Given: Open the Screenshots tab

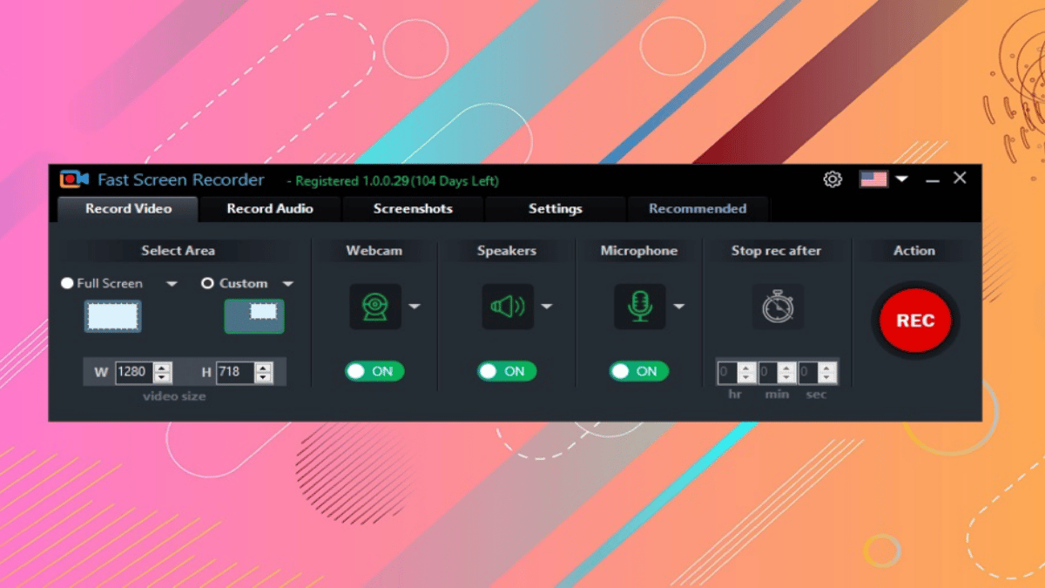Looking at the screenshot, I should 413,208.
